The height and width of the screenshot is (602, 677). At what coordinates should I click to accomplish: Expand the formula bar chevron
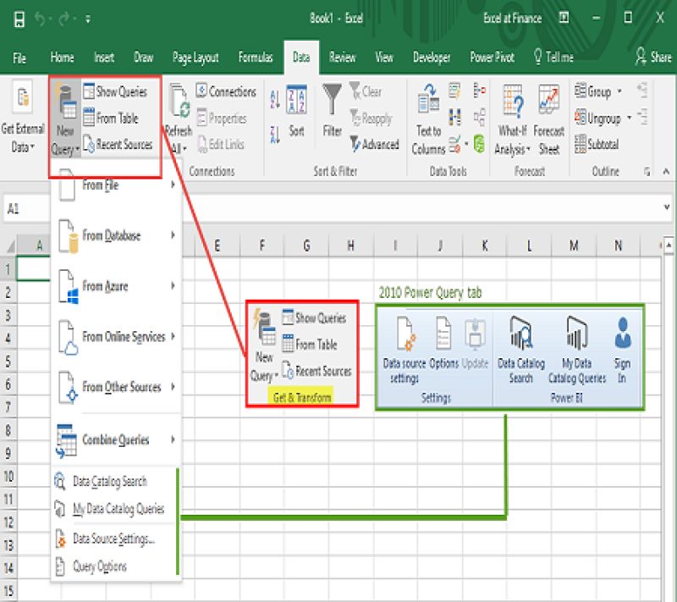click(x=667, y=207)
